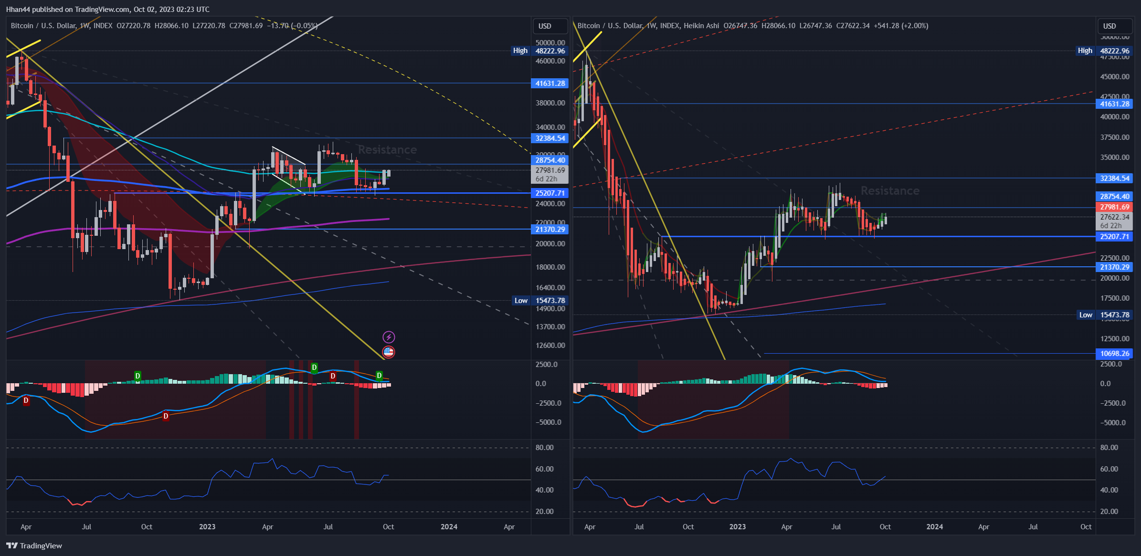Screen dimensions: 1141x556
Task: Select the red 27981.69 label on right chart
Action: coord(1115,207)
